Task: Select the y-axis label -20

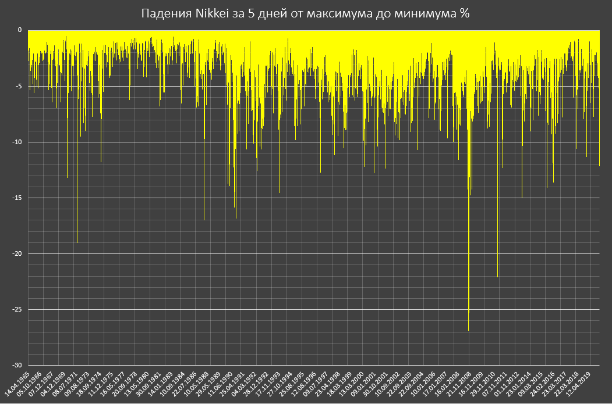Action: 17,253
